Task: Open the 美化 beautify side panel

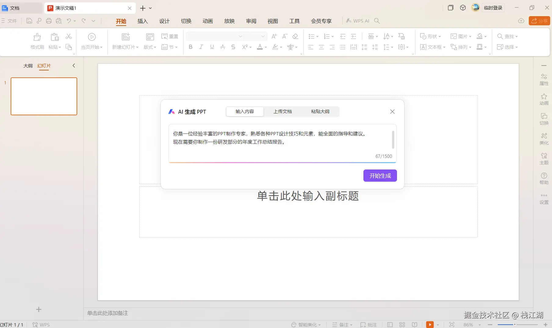Action: [544, 139]
